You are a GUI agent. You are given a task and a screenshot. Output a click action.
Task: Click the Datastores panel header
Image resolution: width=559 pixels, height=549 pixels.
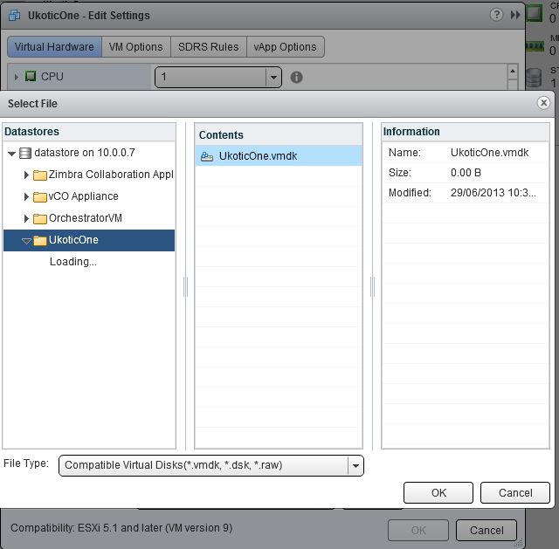(x=89, y=132)
